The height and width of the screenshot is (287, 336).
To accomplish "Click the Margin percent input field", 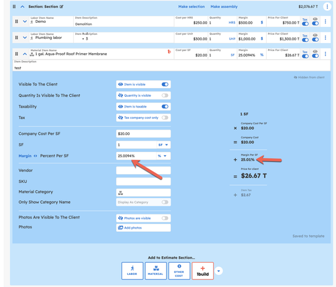I will click(x=136, y=156).
